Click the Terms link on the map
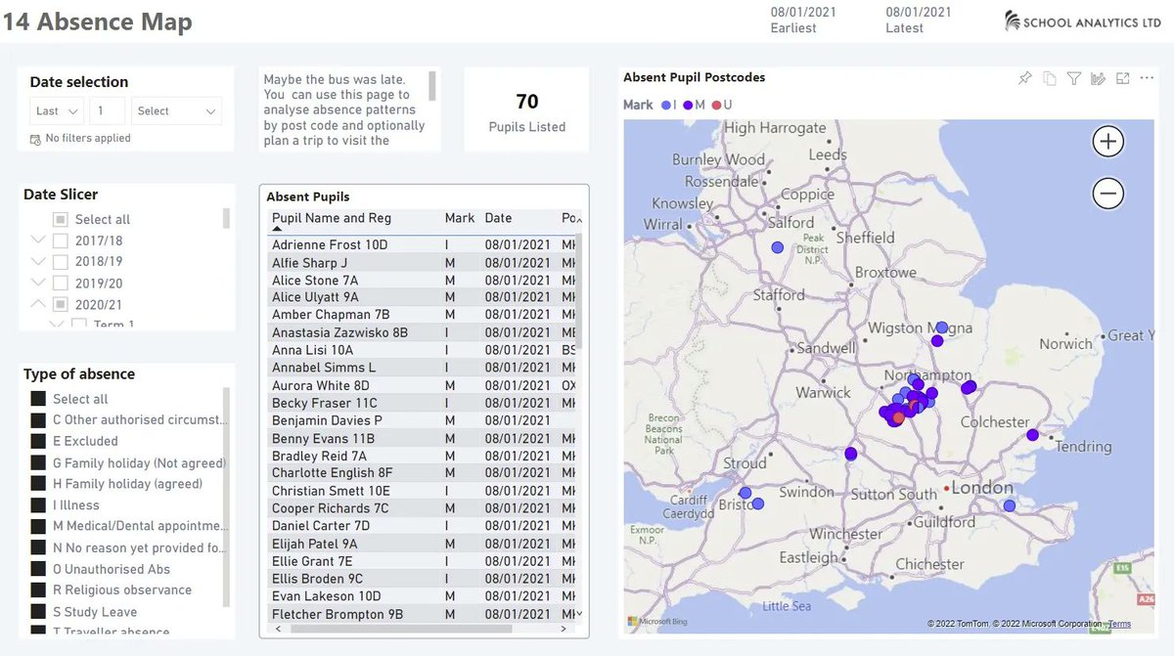Screen dimensions: 1174x656 (x=1119, y=624)
